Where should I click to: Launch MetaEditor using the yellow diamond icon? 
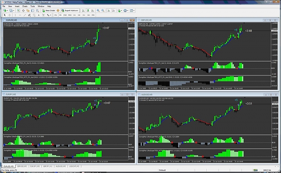coord(58,11)
